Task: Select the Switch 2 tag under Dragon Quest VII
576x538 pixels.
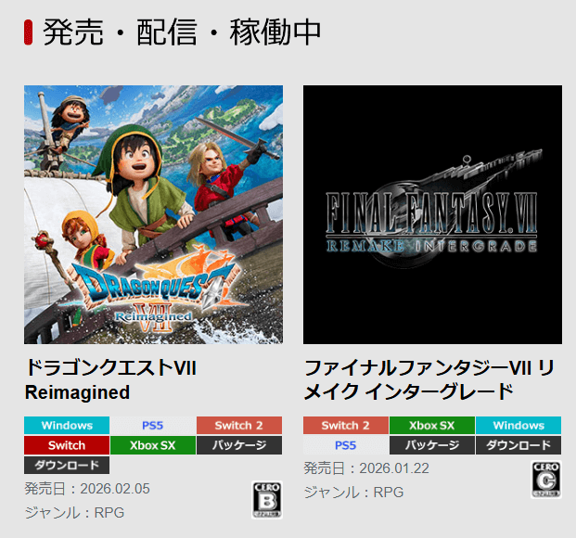Action: coord(239,425)
